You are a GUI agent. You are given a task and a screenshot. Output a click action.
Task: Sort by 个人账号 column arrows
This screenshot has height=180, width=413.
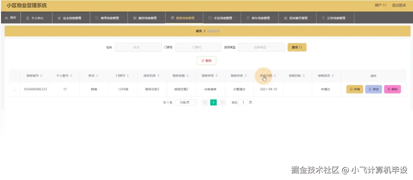pos(71,76)
